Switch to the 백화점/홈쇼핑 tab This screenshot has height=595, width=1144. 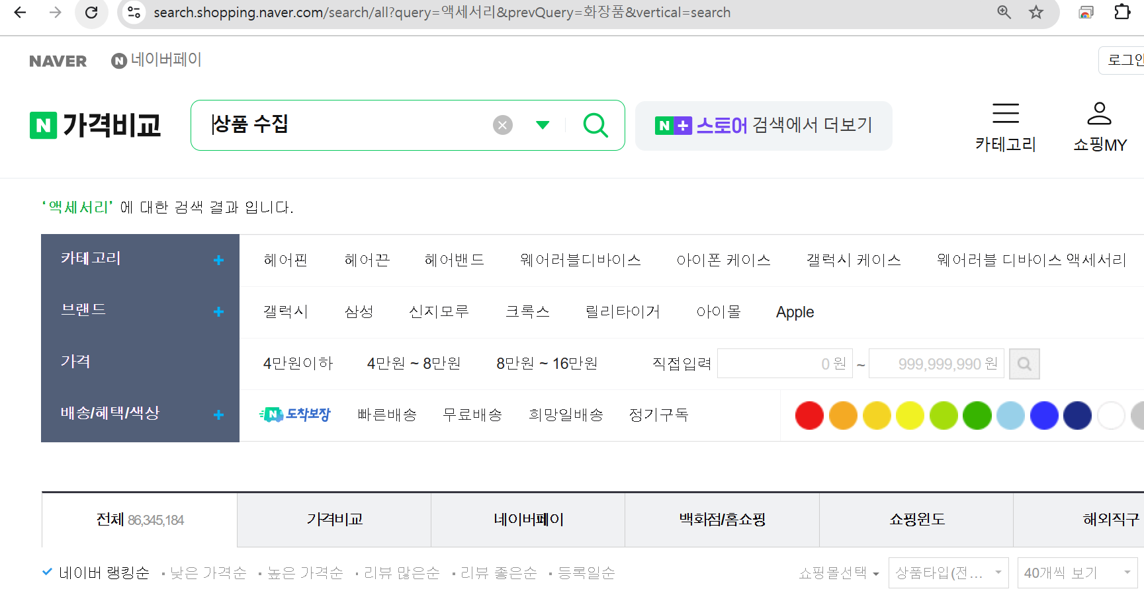722,520
